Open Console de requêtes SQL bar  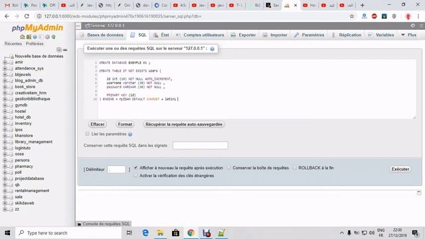tap(104, 224)
